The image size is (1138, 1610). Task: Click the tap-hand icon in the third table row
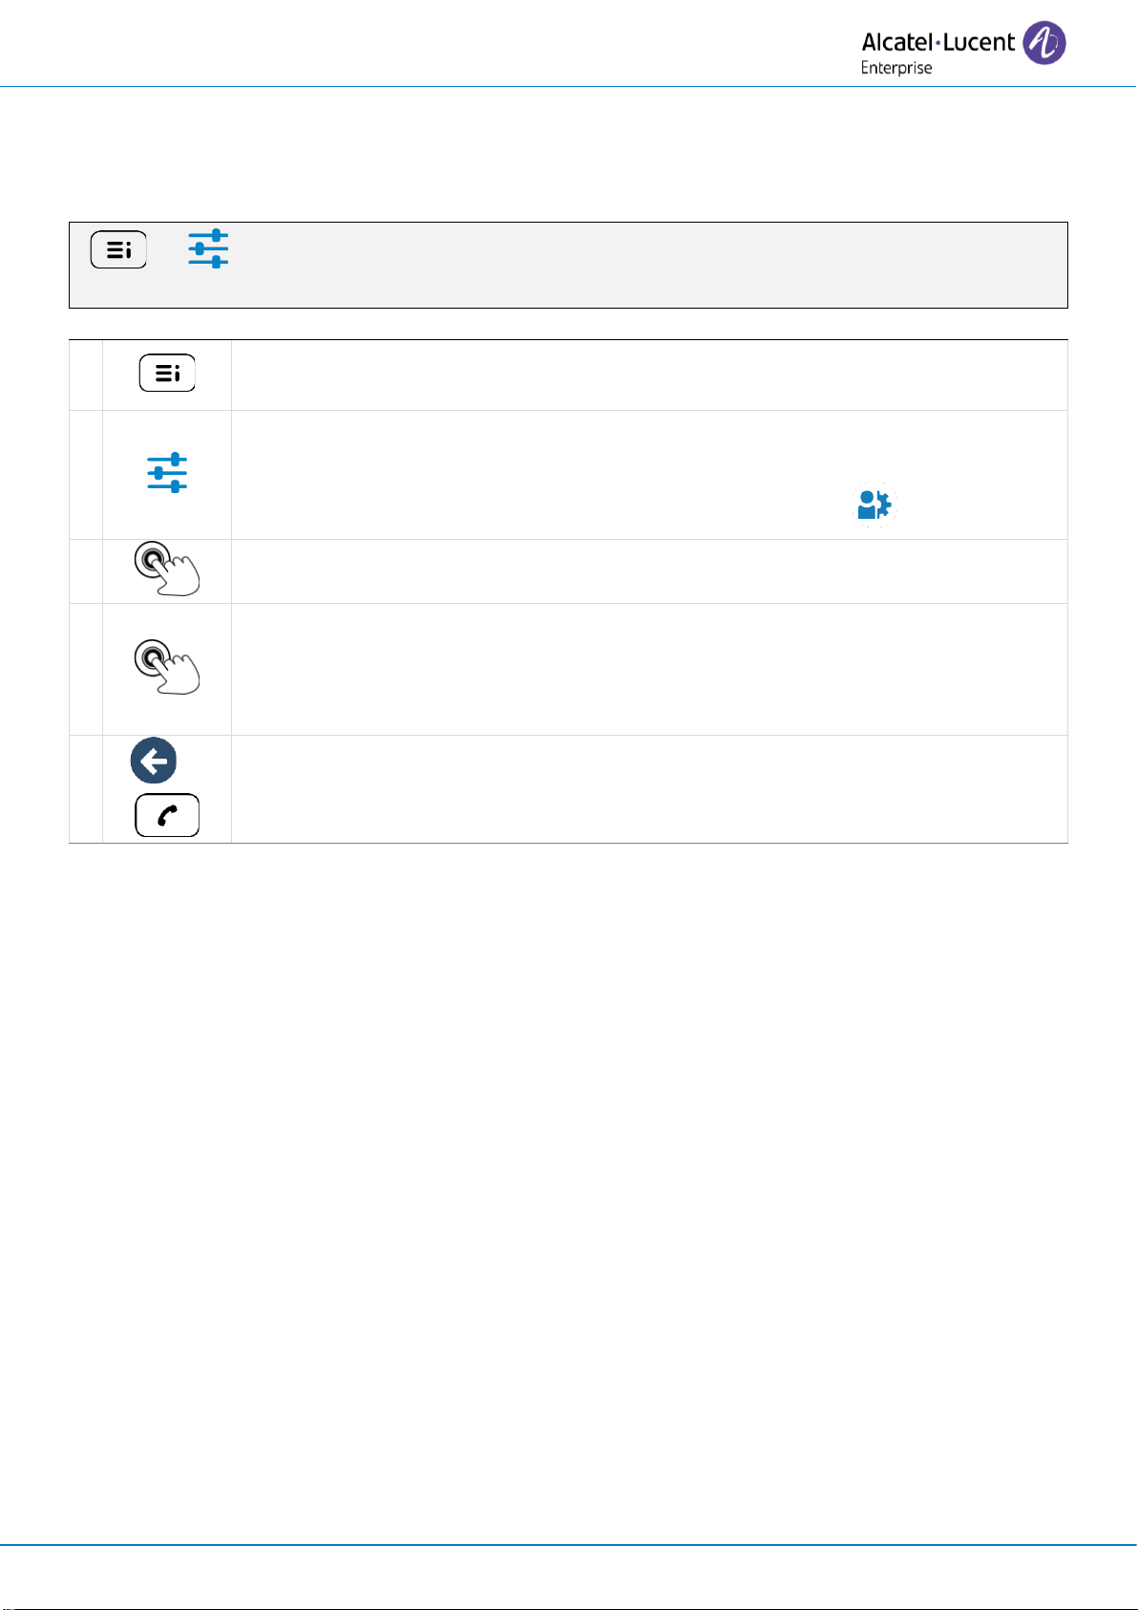pos(167,569)
